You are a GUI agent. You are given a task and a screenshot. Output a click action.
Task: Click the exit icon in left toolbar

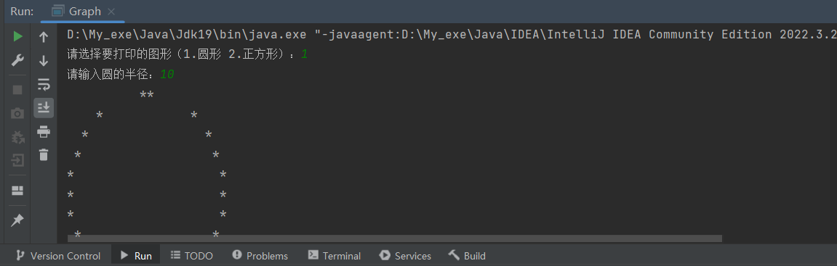click(17, 160)
